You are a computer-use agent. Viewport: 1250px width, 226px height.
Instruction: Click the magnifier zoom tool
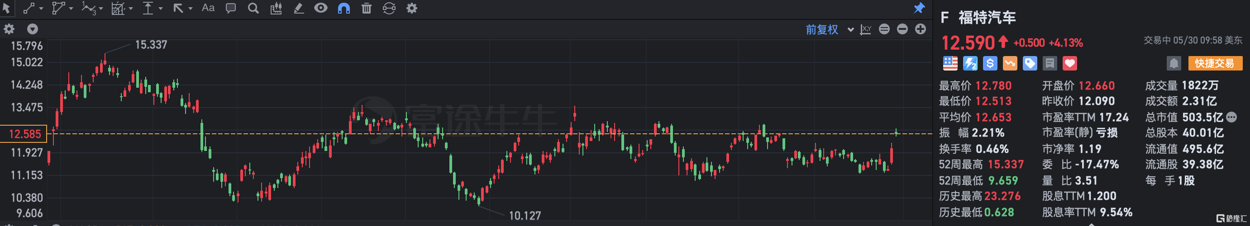pos(253,8)
